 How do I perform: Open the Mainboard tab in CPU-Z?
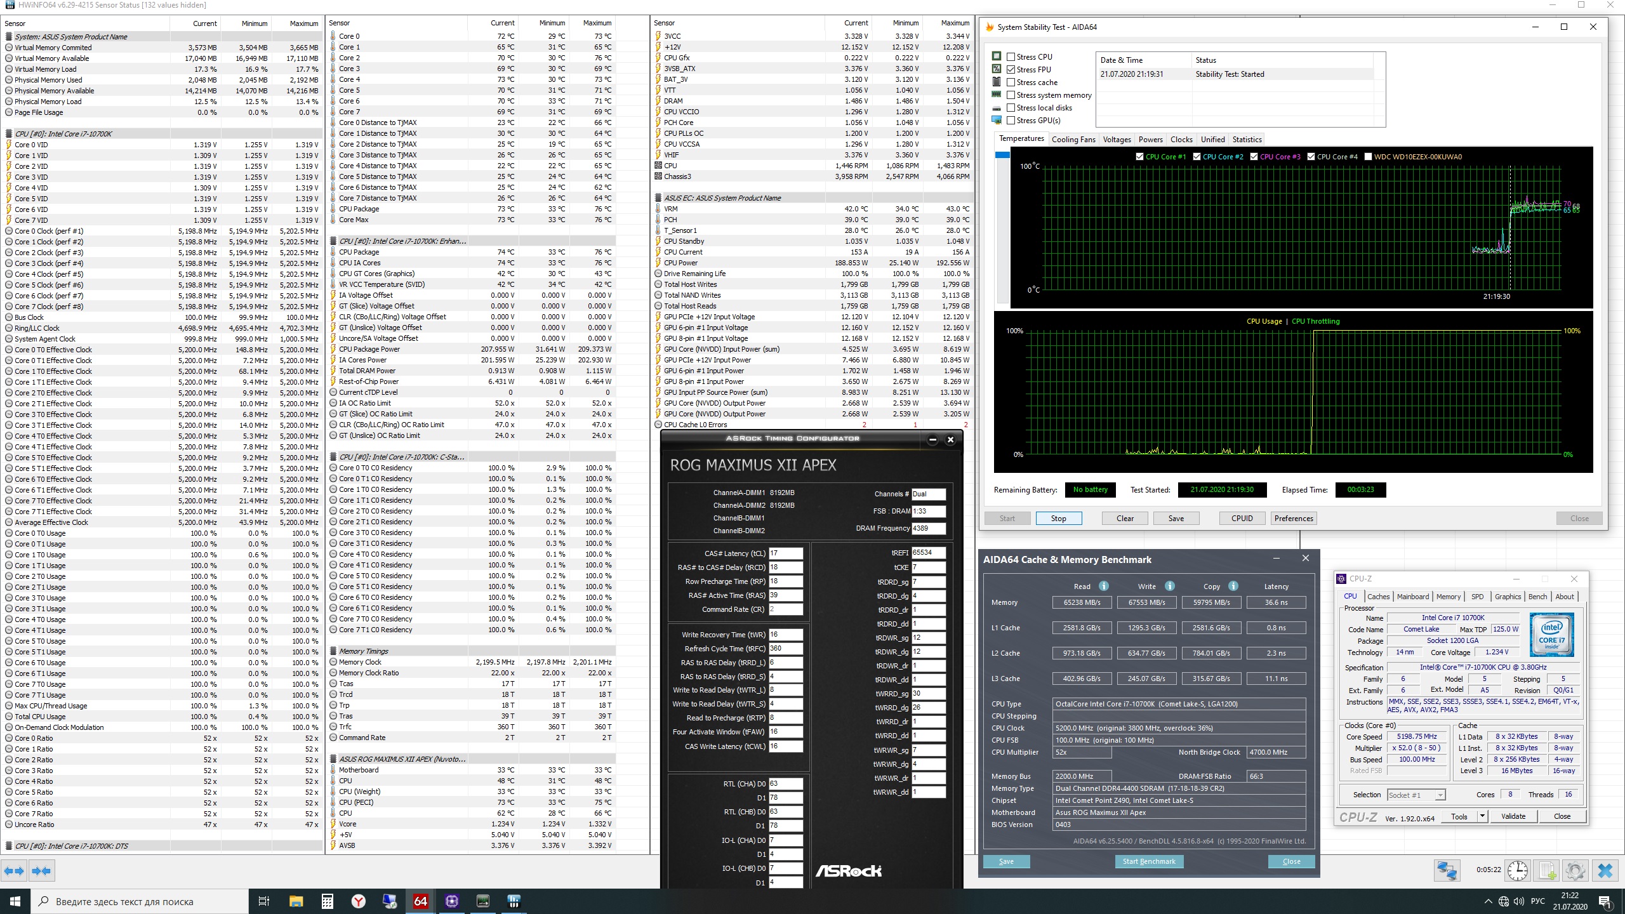(1412, 597)
